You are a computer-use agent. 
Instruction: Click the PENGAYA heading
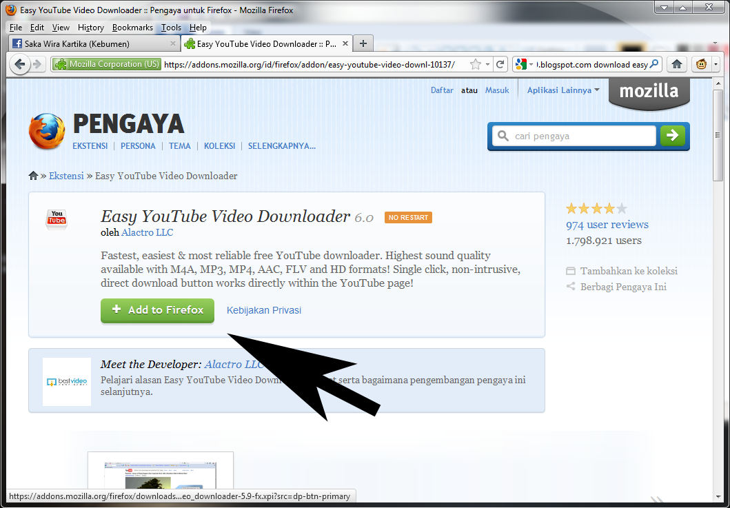128,124
